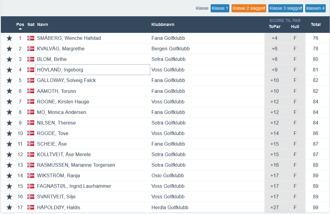Image resolution: width=330 pixels, height=214 pixels.
Task: Open player AAMOTH, Torunn
Action: click(57, 91)
